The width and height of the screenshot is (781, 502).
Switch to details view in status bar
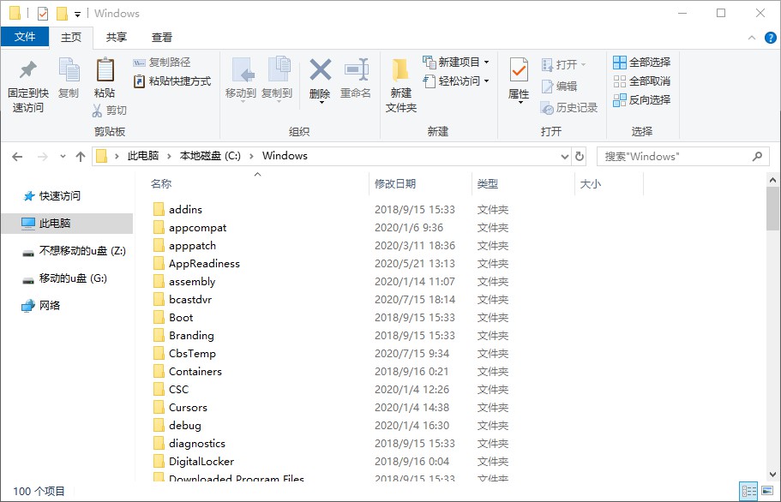point(748,492)
